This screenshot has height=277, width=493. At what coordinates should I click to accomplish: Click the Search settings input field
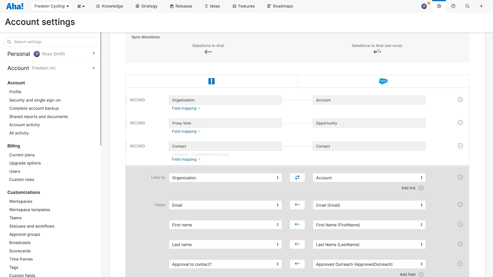click(x=51, y=42)
